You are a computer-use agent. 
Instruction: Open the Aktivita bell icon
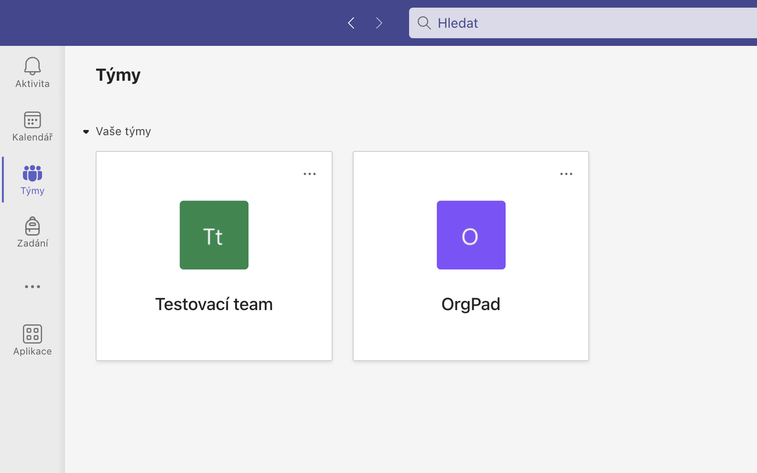tap(32, 66)
